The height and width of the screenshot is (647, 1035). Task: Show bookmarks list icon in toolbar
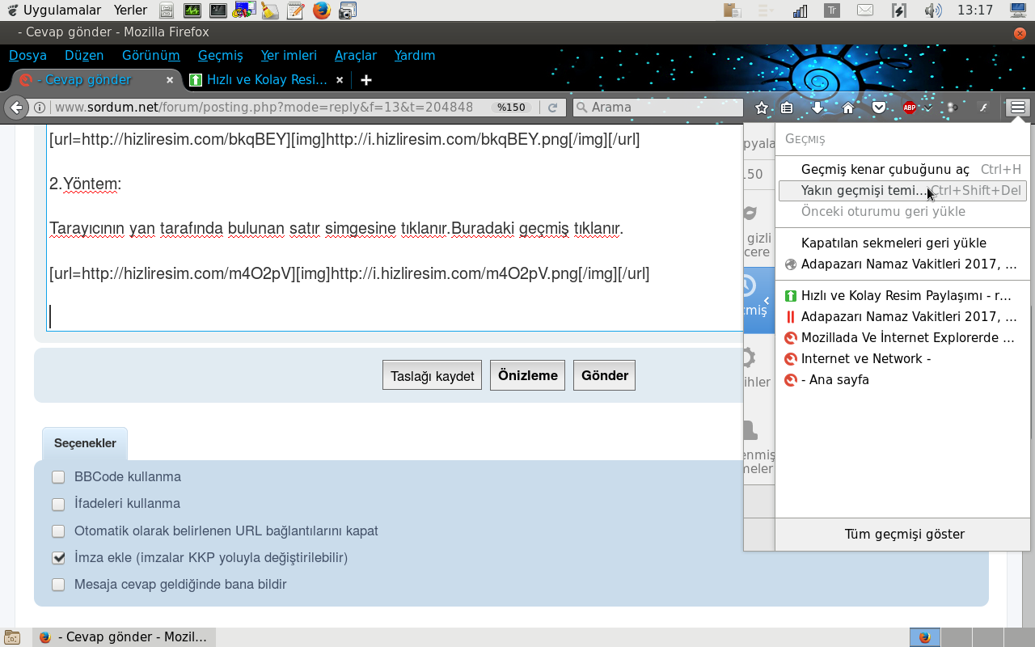point(787,108)
